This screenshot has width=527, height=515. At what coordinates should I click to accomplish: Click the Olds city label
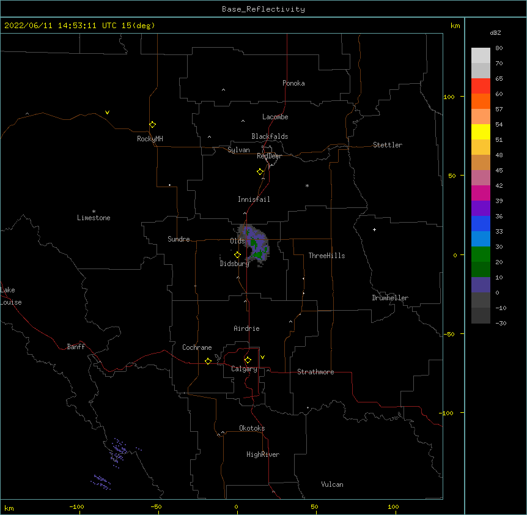[x=237, y=241]
